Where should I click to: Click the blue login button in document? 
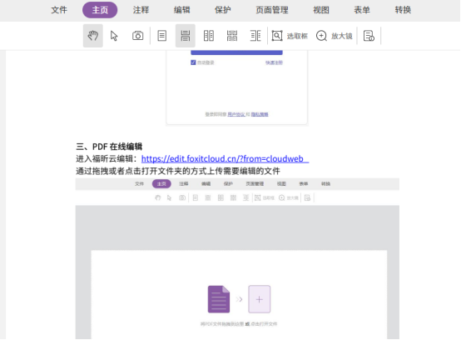pyautogui.click(x=236, y=52)
